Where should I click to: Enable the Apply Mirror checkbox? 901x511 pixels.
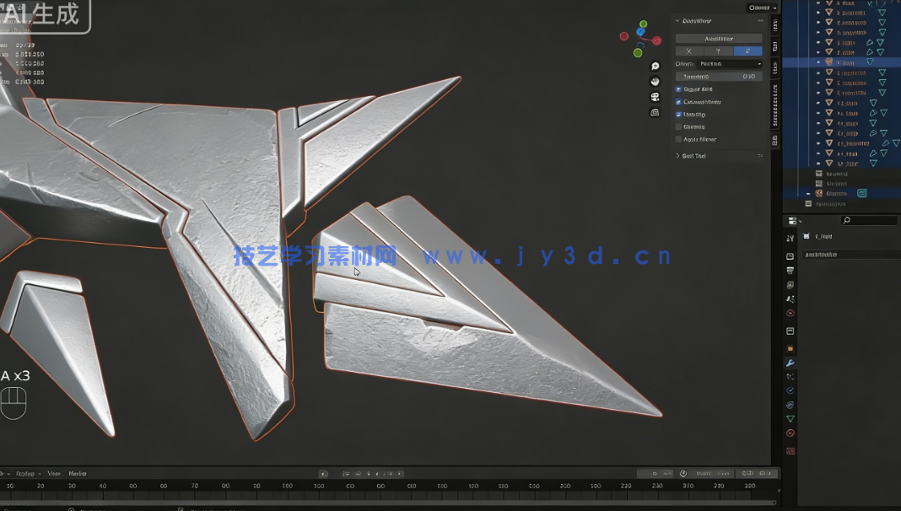point(680,139)
